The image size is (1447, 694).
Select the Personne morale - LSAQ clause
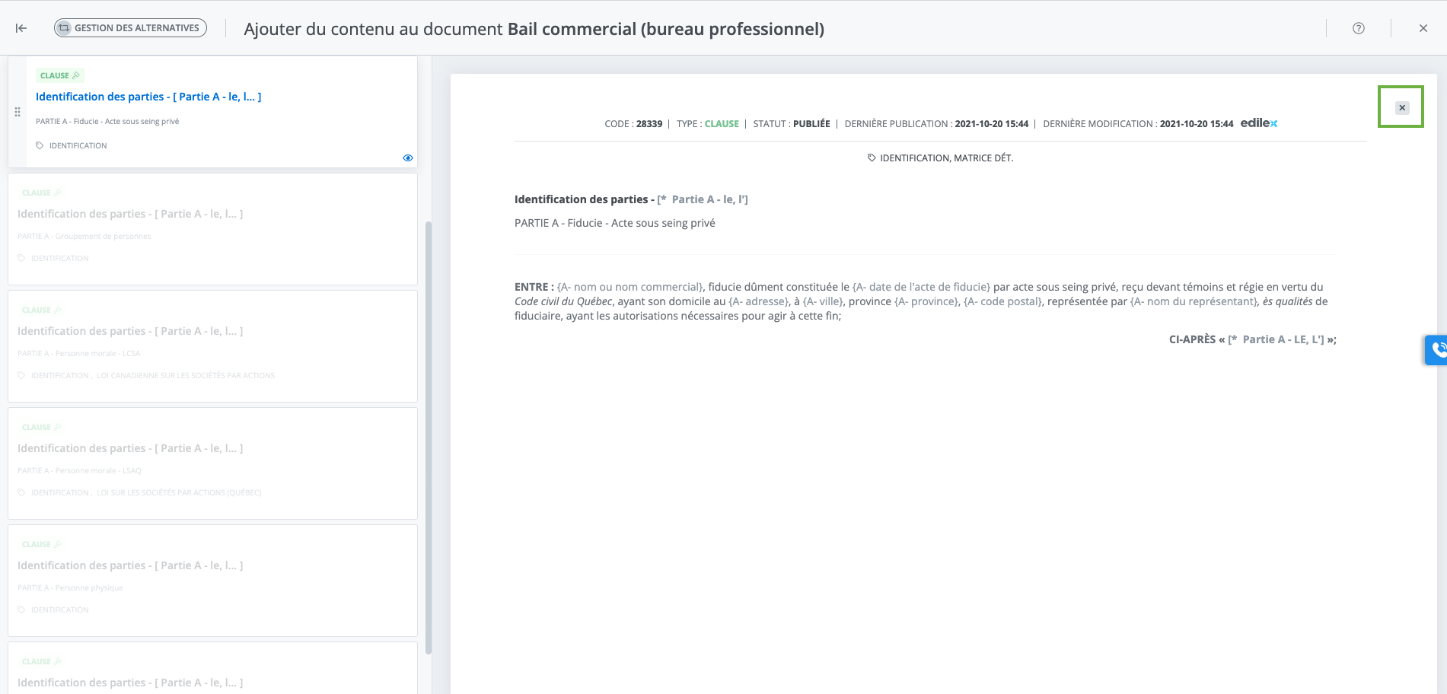212,463
